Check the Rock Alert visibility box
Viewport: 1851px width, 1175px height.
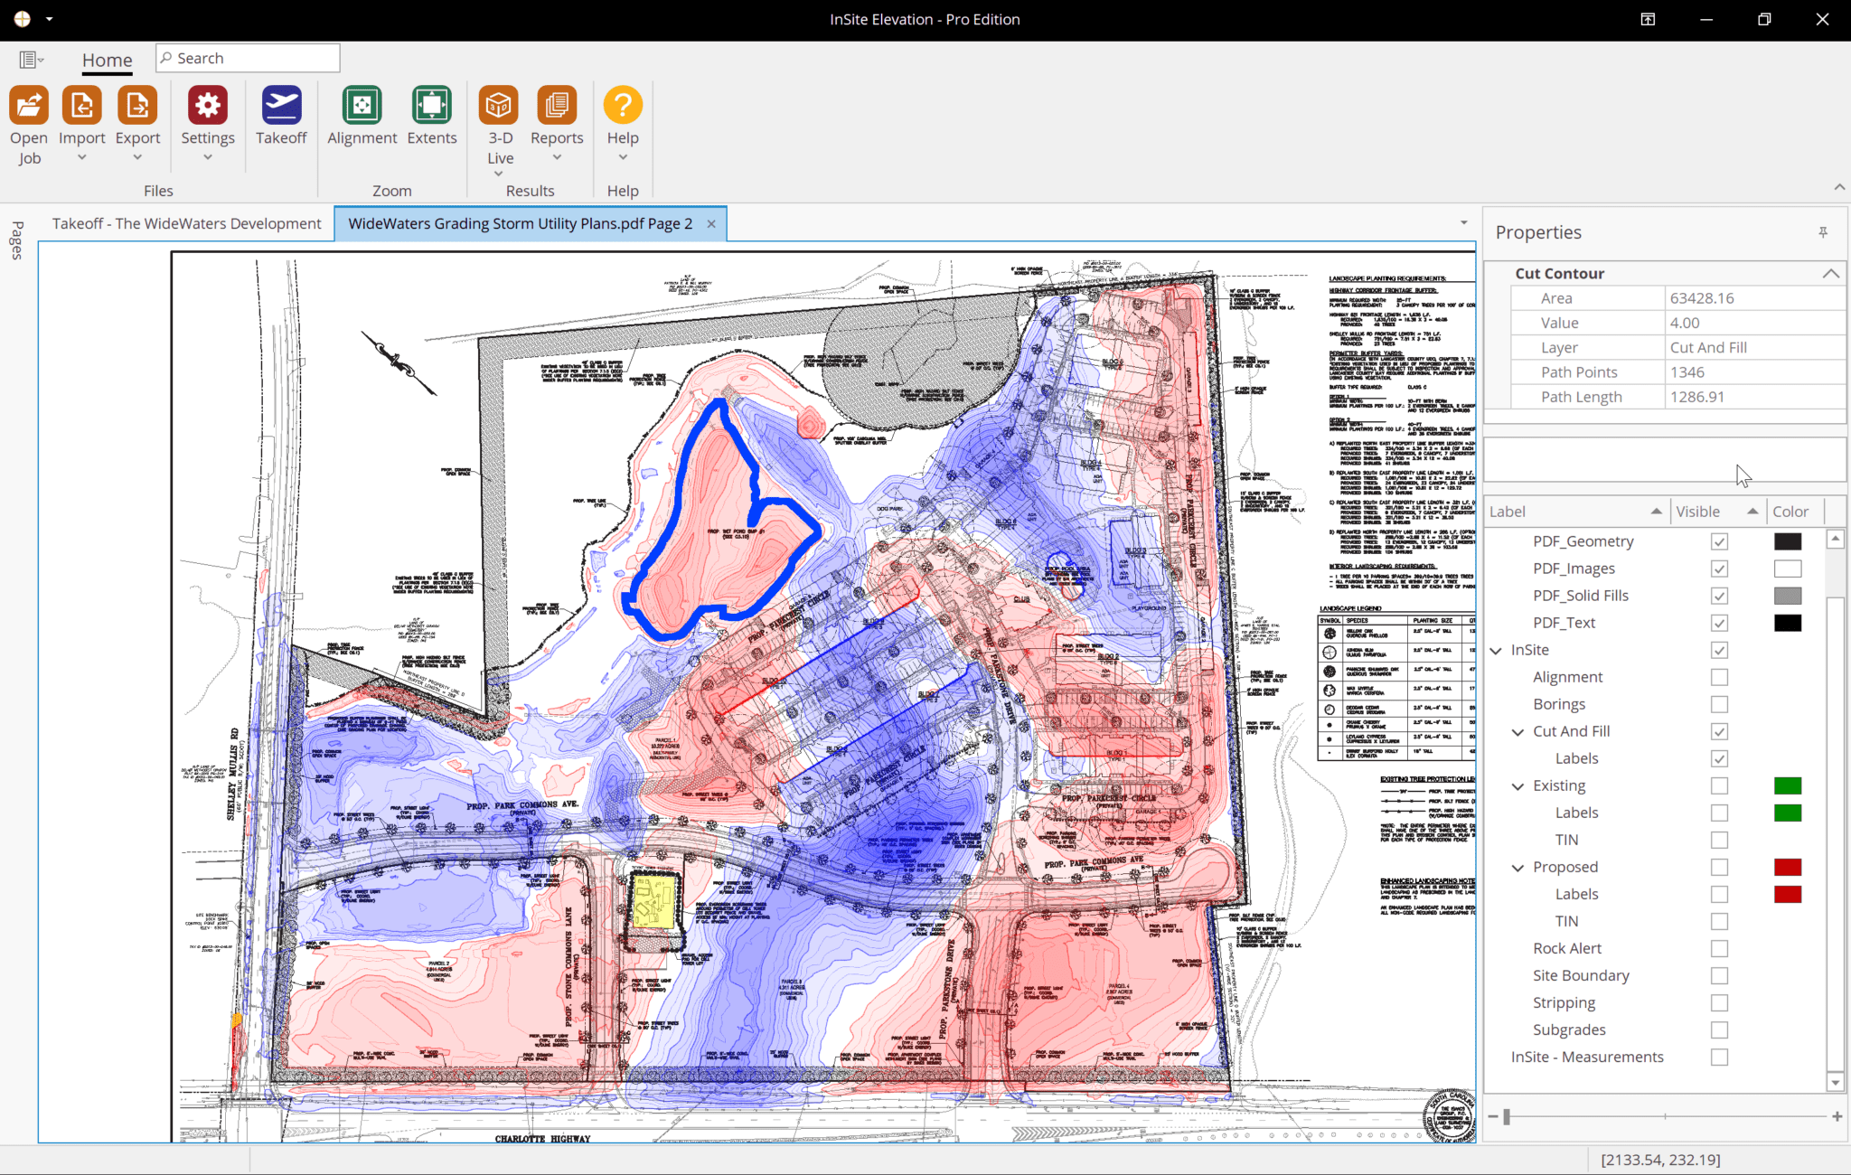coord(1719,948)
